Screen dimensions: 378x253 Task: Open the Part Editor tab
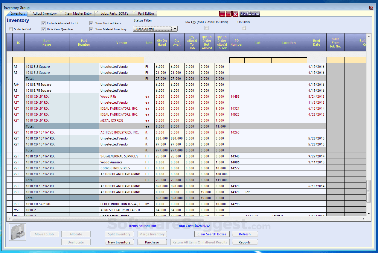tap(145, 13)
